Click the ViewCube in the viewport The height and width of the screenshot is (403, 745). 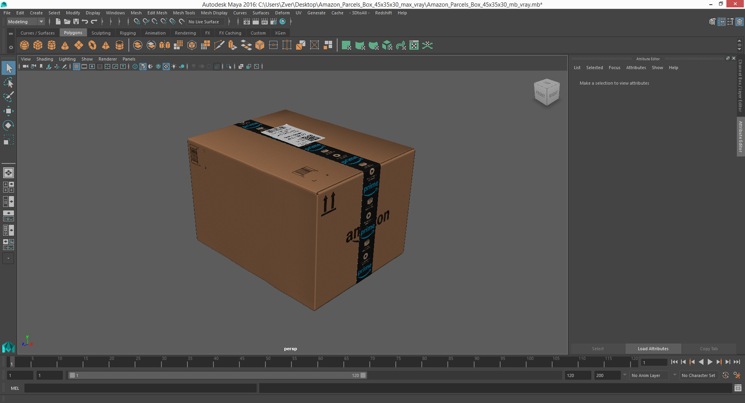tap(547, 92)
